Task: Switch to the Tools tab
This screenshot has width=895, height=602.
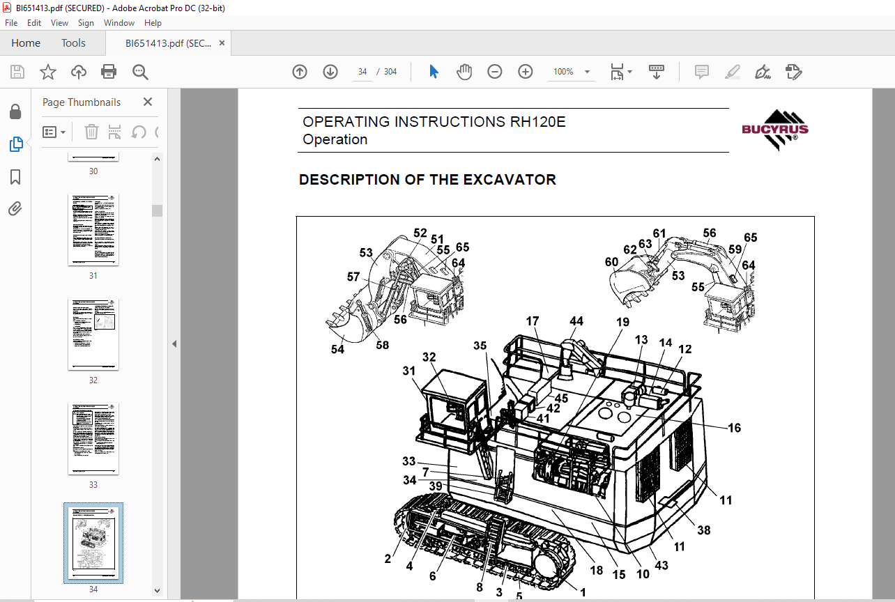Action: [x=73, y=43]
